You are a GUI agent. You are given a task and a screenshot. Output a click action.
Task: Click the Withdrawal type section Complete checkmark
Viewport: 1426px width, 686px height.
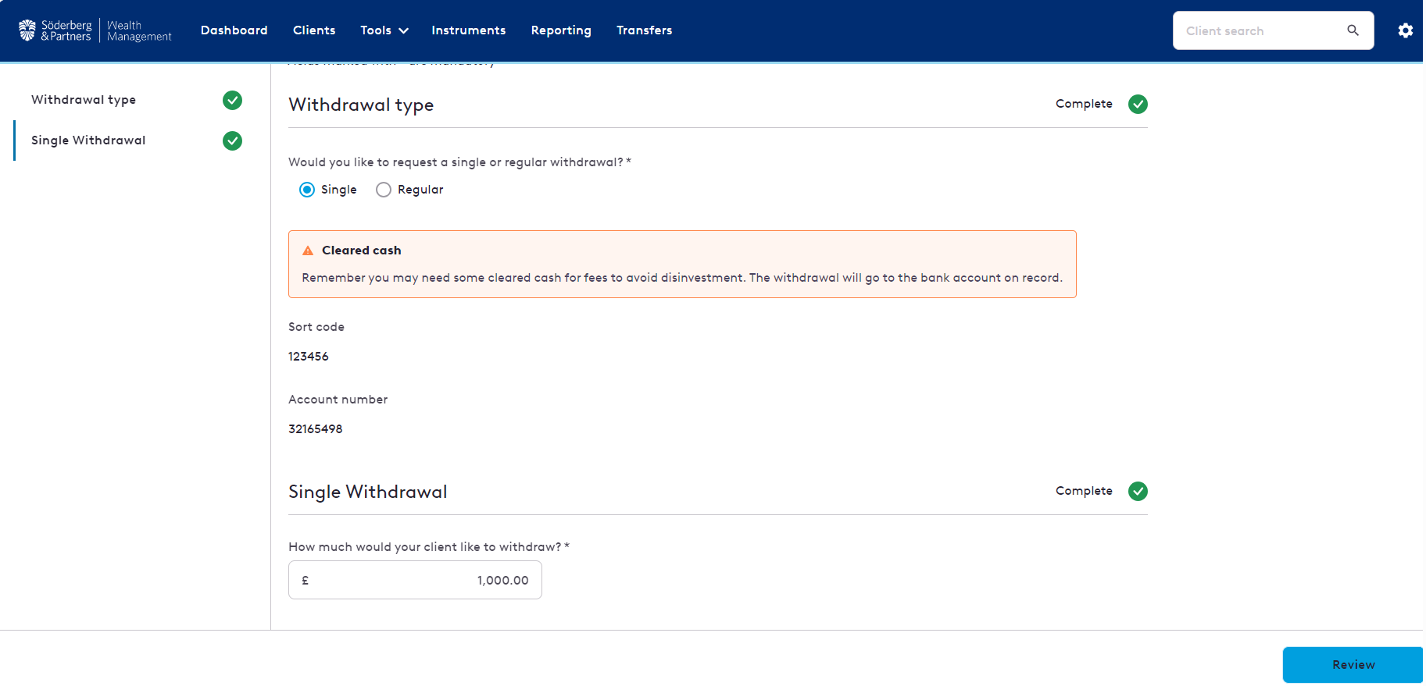click(1138, 104)
